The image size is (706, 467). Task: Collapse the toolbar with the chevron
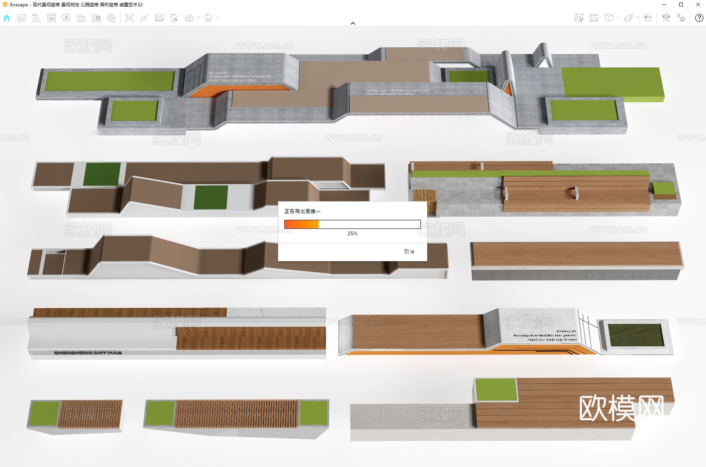point(353,23)
